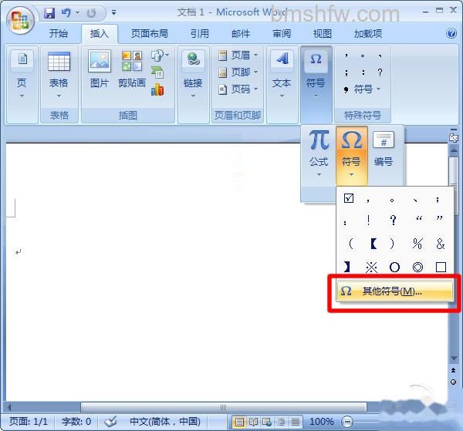Choose 其他符号(M)... menu entry
Screen dimensions: 463x431
click(395, 291)
